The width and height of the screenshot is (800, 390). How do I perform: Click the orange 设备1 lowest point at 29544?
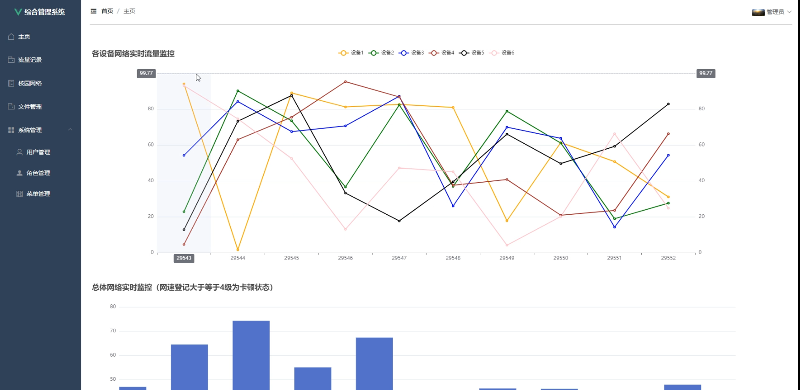pyautogui.click(x=238, y=249)
